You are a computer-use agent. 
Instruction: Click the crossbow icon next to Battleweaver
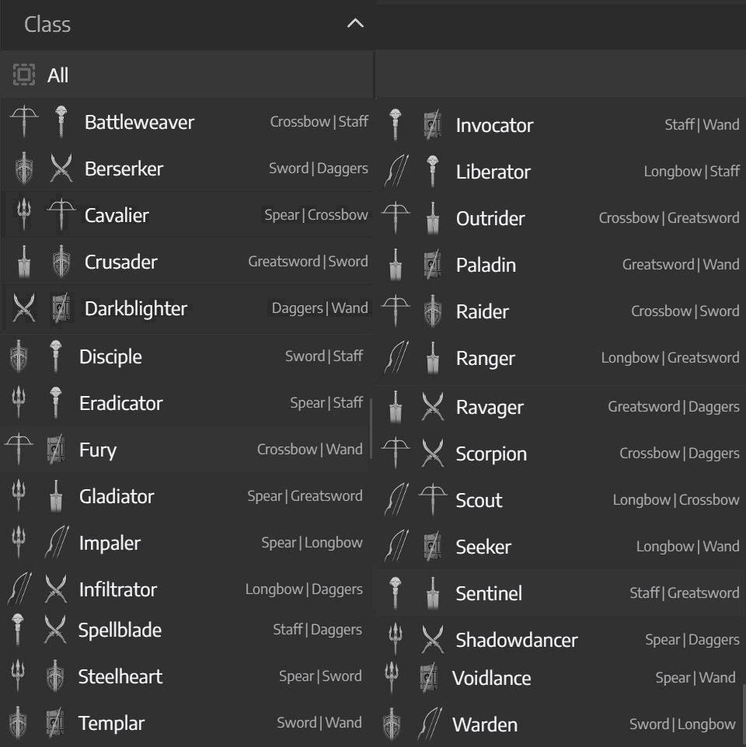(x=24, y=121)
